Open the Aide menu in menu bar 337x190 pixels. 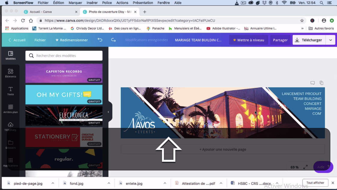tap(178, 3)
